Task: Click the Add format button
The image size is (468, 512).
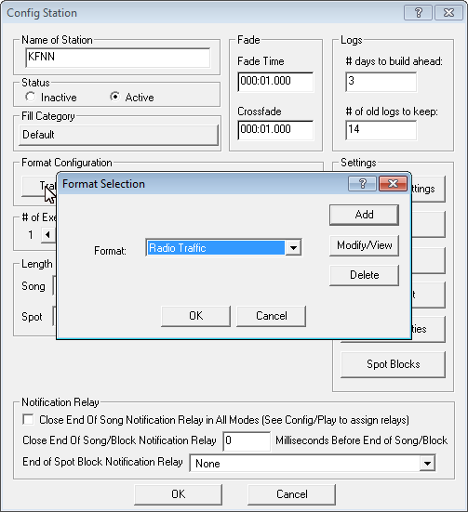Action: 364,215
